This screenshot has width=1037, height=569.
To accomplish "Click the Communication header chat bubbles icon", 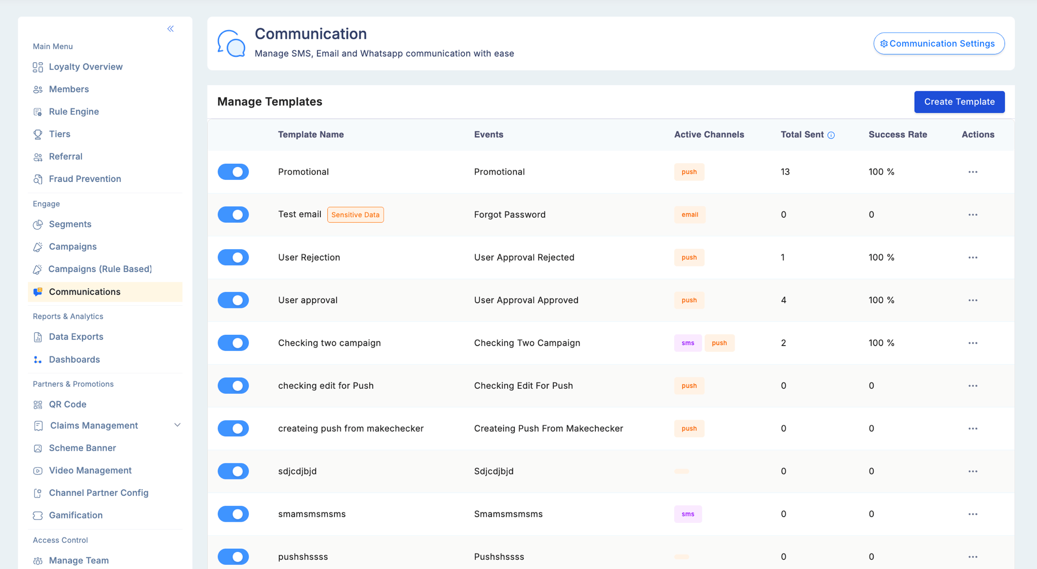I will 231,44.
